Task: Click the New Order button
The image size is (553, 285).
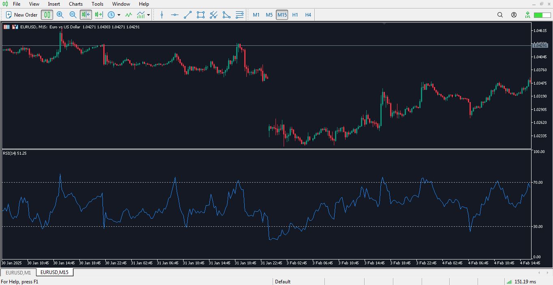Action: (x=21, y=15)
